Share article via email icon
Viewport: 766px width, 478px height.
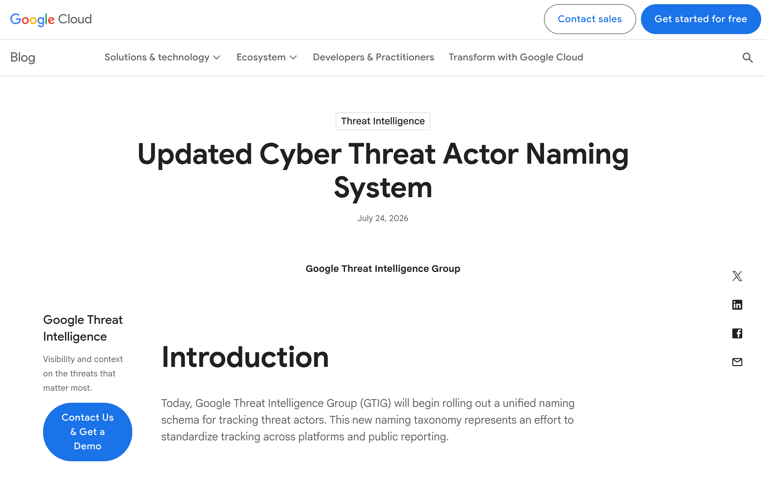(x=737, y=362)
